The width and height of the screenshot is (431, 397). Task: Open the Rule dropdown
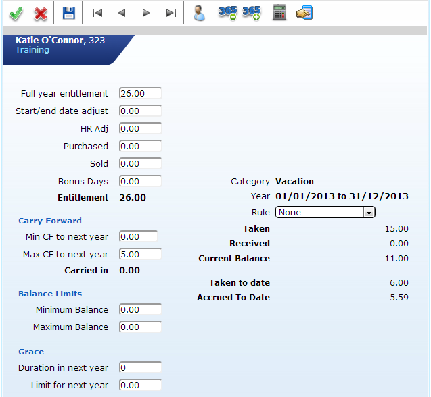tap(325, 212)
